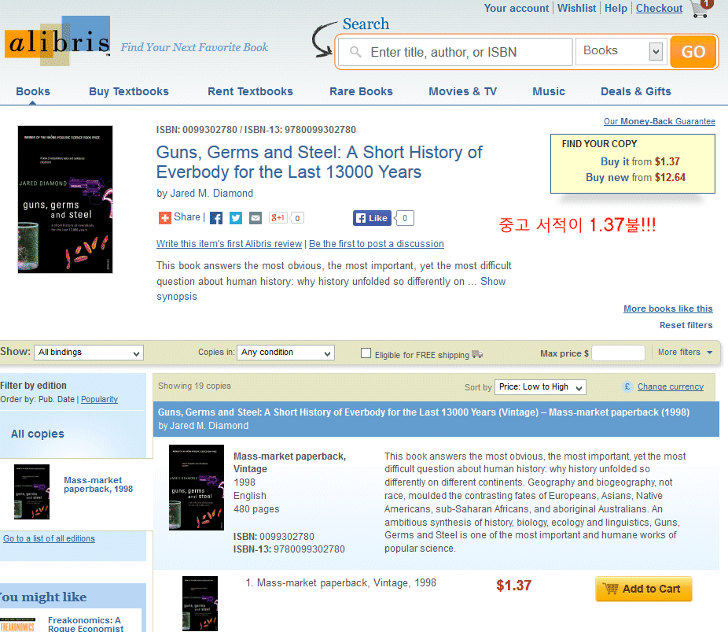Open the Rare Books tab
Viewport: 728px width, 632px height.
(361, 91)
